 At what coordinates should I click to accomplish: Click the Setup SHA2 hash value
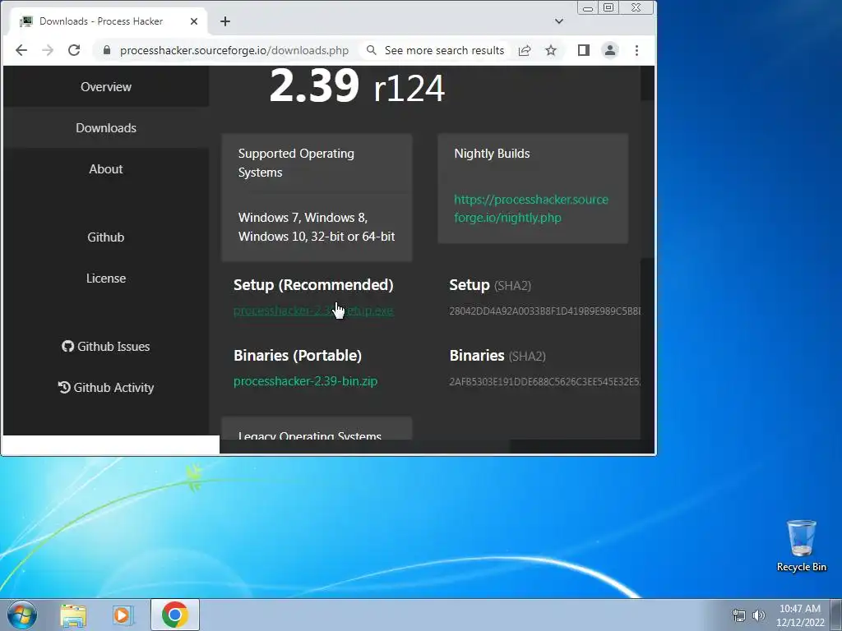[544, 311]
